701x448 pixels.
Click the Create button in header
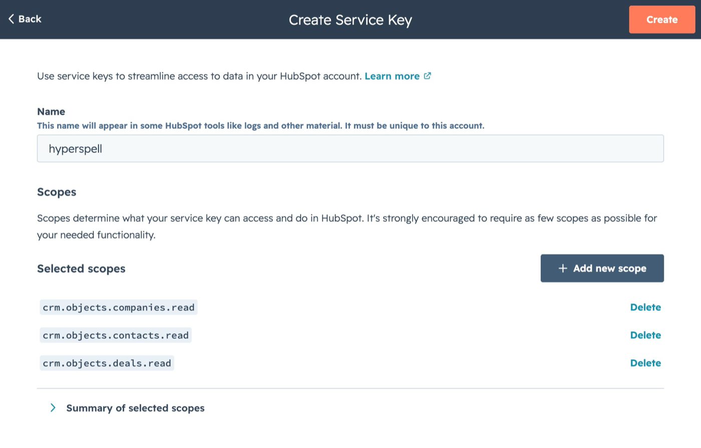(662, 20)
